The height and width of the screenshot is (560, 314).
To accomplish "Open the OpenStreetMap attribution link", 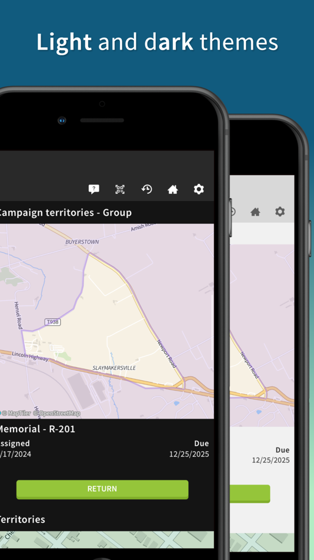I will click(x=56, y=413).
